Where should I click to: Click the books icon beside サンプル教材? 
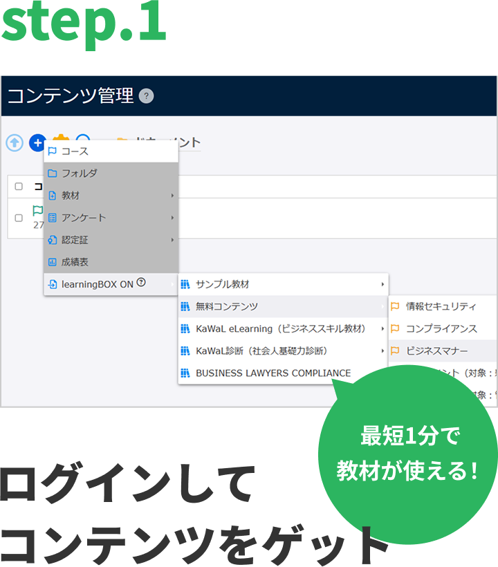(x=185, y=284)
